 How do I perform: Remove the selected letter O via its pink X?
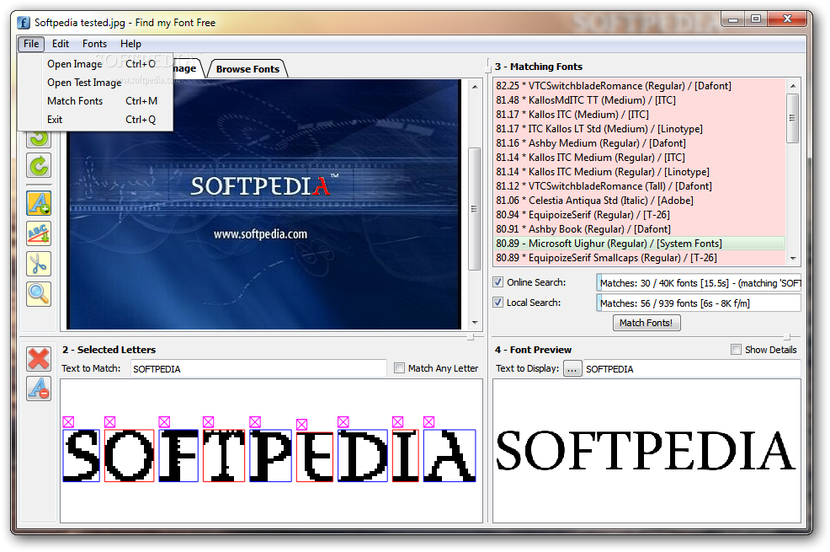(x=109, y=421)
